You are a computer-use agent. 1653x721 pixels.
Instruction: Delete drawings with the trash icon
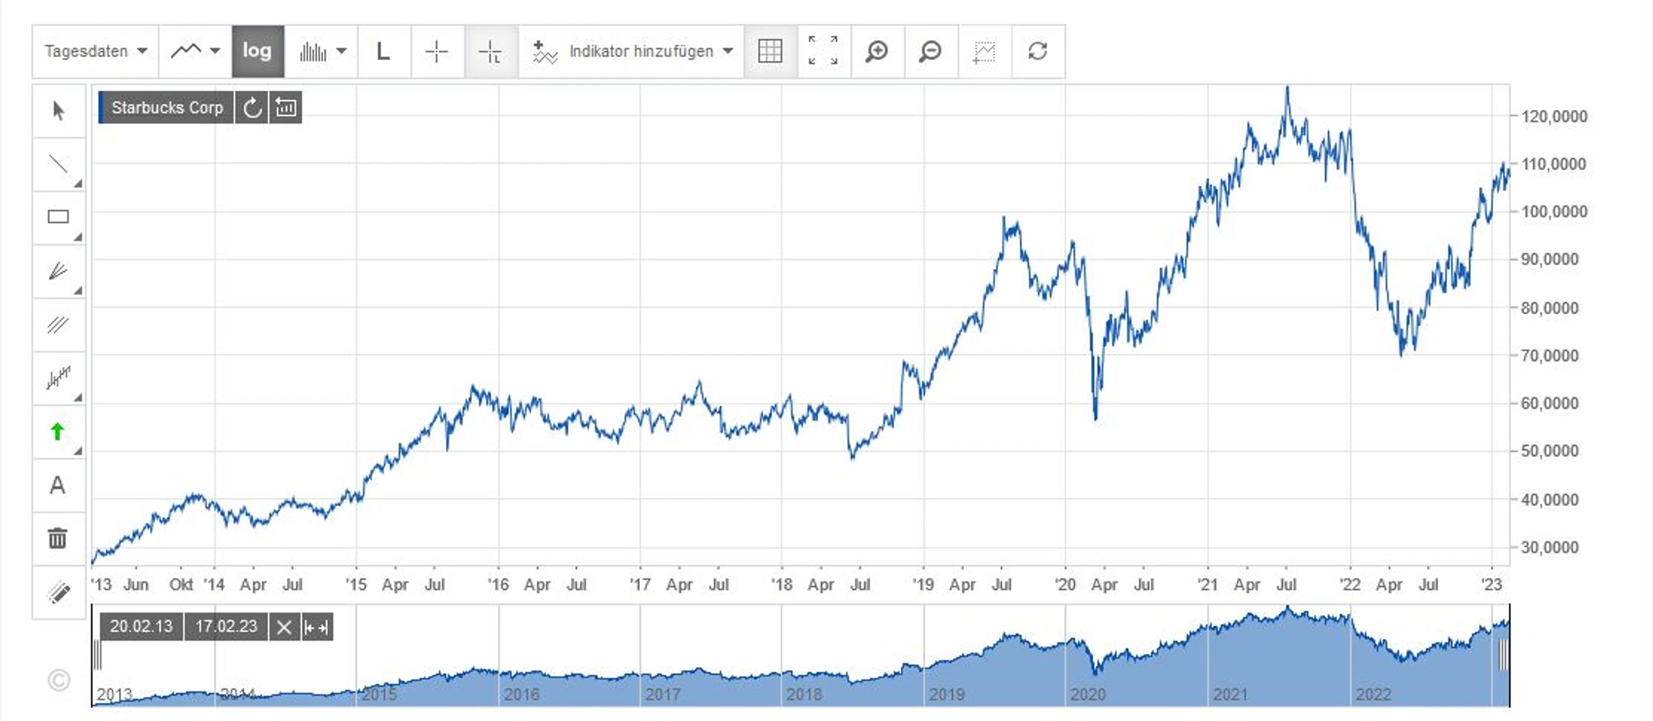tap(59, 538)
